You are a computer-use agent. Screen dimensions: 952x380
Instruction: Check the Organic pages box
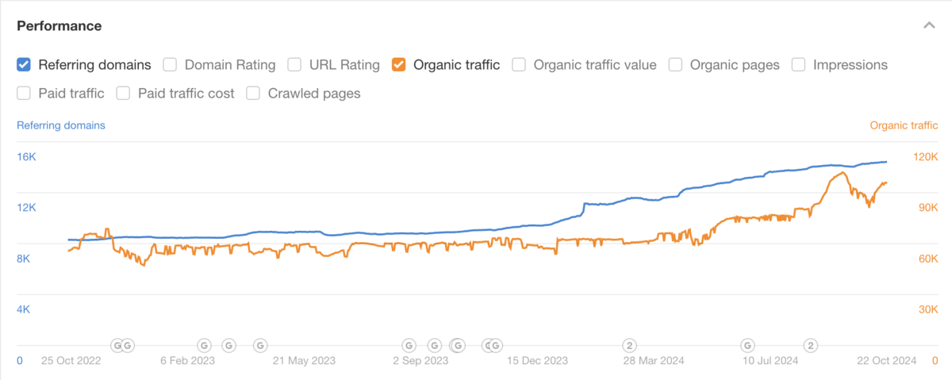[676, 65]
